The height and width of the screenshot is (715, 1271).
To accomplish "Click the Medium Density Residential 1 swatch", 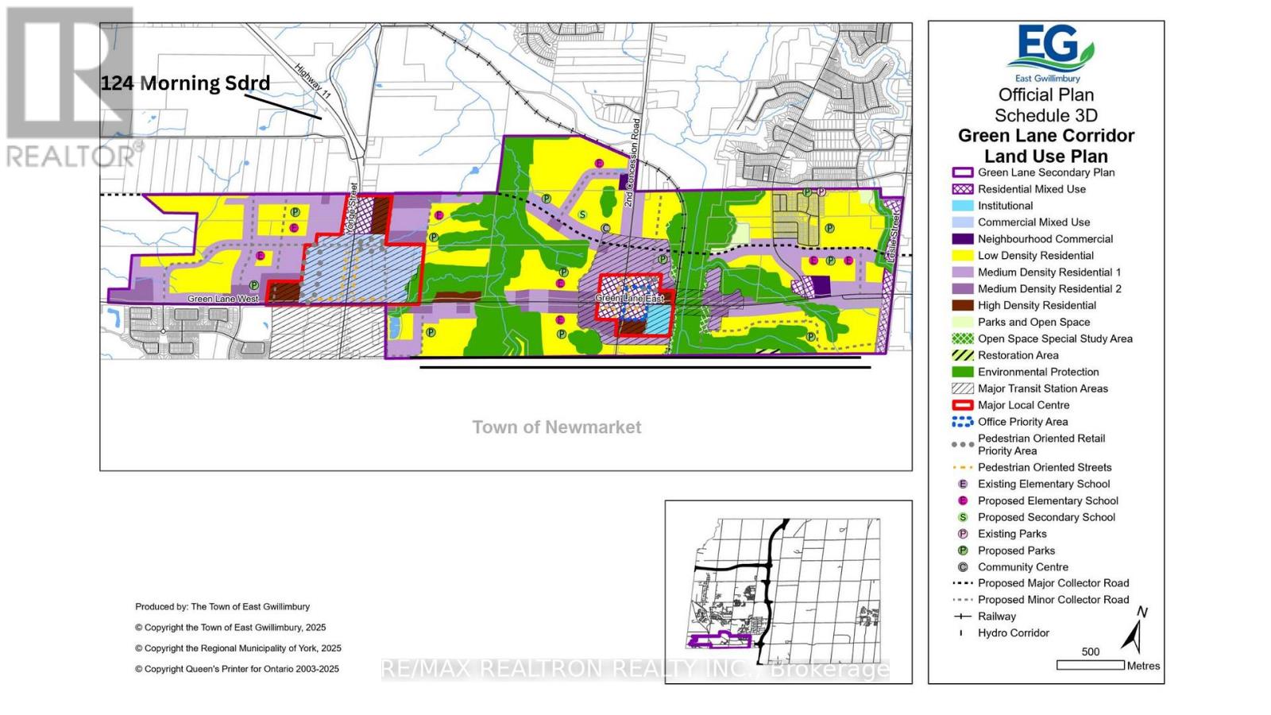I will click(x=963, y=272).
